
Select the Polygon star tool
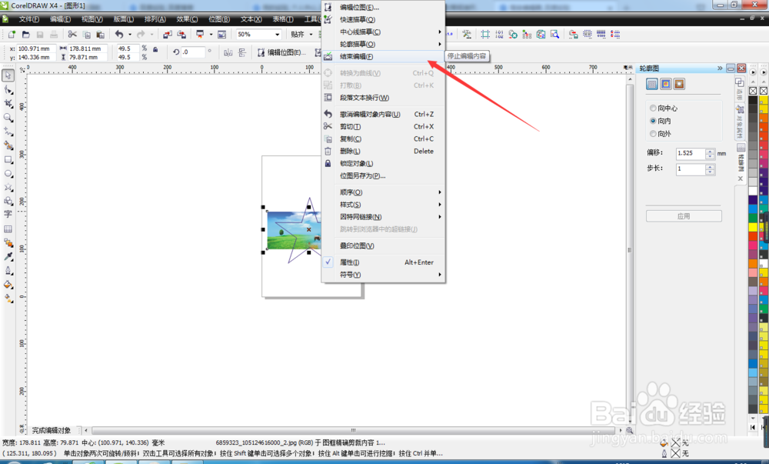8,187
